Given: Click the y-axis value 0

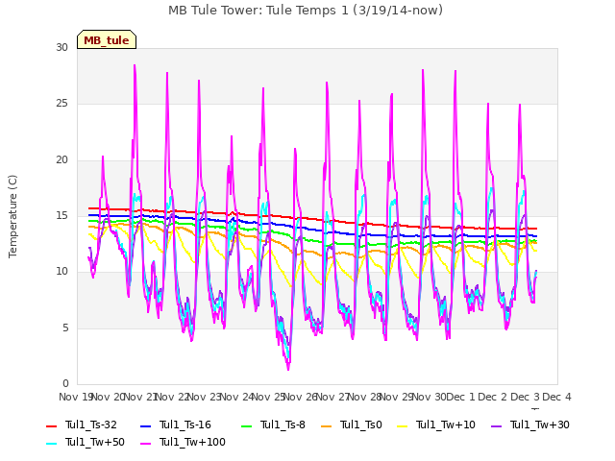Looking at the screenshot, I should (x=65, y=383).
